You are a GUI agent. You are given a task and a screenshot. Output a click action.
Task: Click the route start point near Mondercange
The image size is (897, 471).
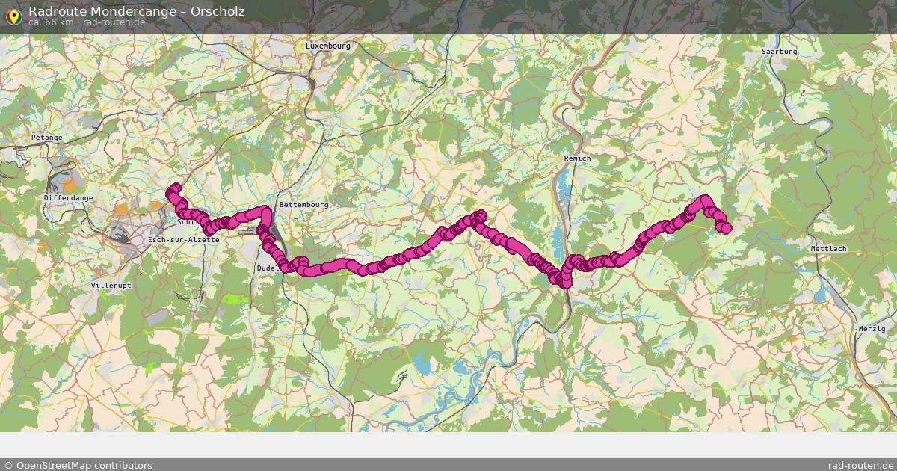coord(175,188)
